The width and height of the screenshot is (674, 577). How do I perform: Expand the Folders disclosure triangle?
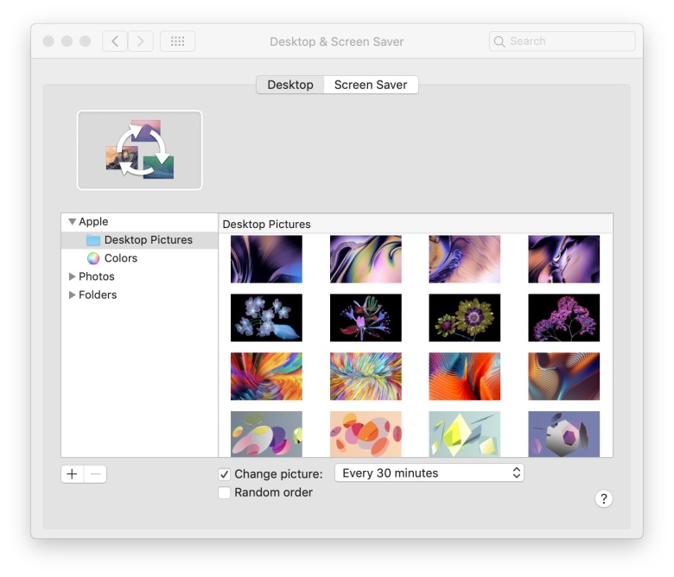tap(72, 295)
